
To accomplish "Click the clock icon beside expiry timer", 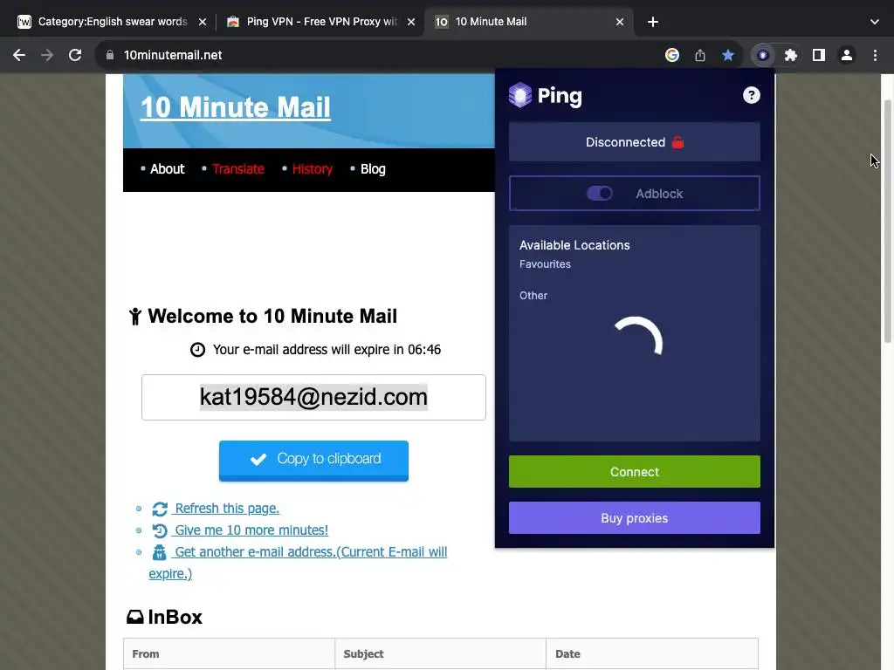I will pyautogui.click(x=198, y=350).
